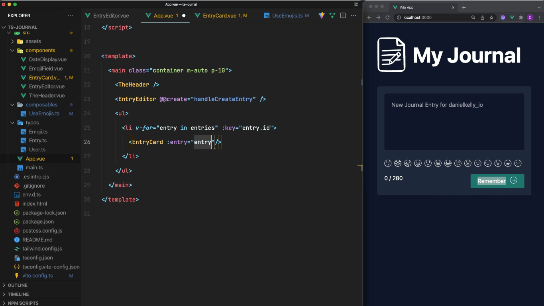Pick the sunglasses emoji

click(x=398, y=163)
